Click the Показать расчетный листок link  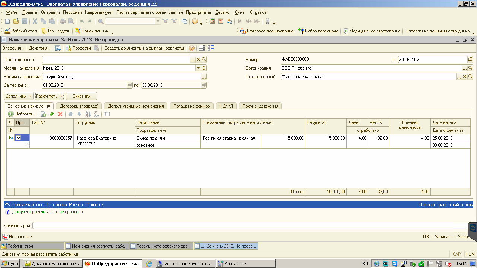tap(446, 205)
